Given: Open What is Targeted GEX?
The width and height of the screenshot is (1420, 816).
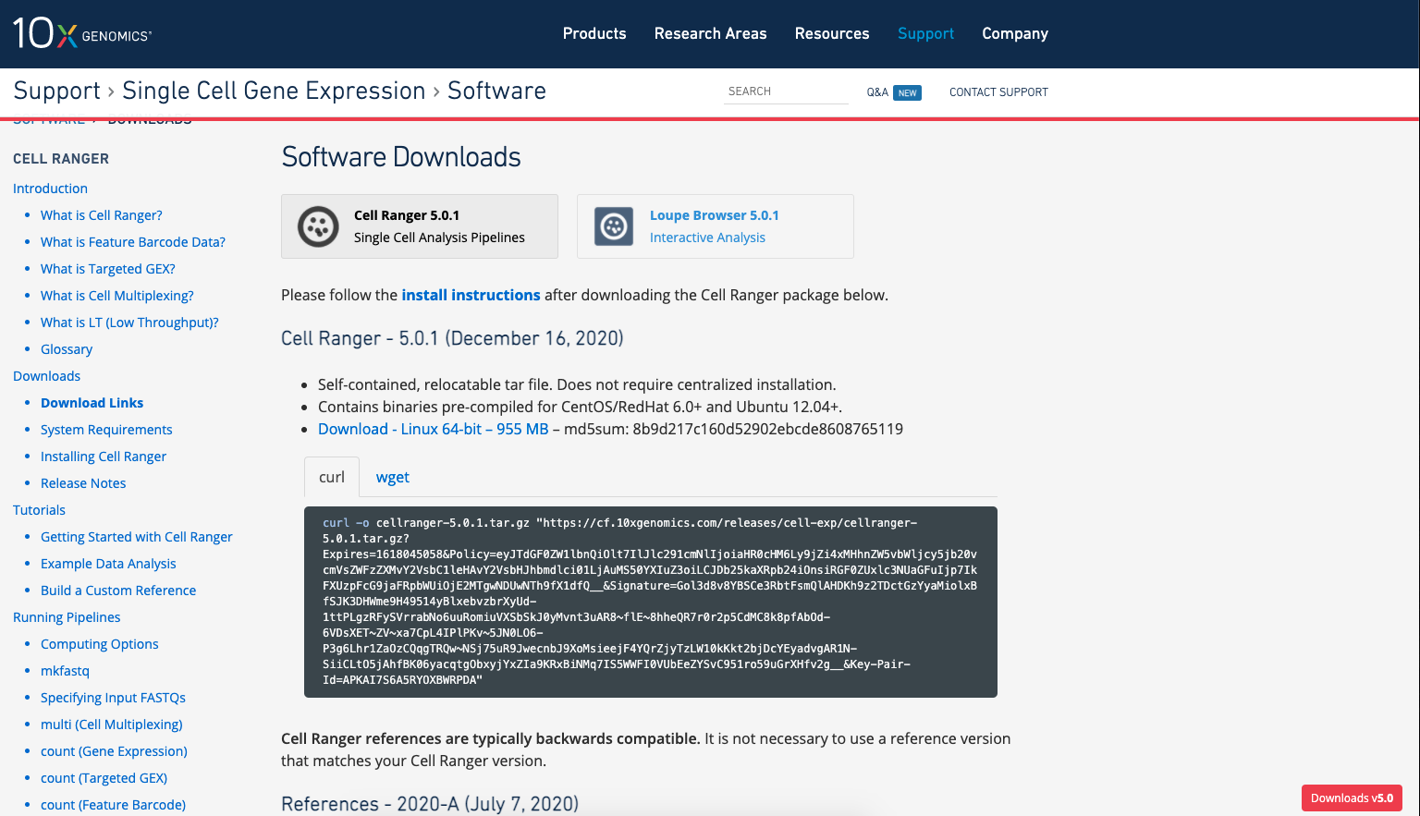Looking at the screenshot, I should 108,269.
